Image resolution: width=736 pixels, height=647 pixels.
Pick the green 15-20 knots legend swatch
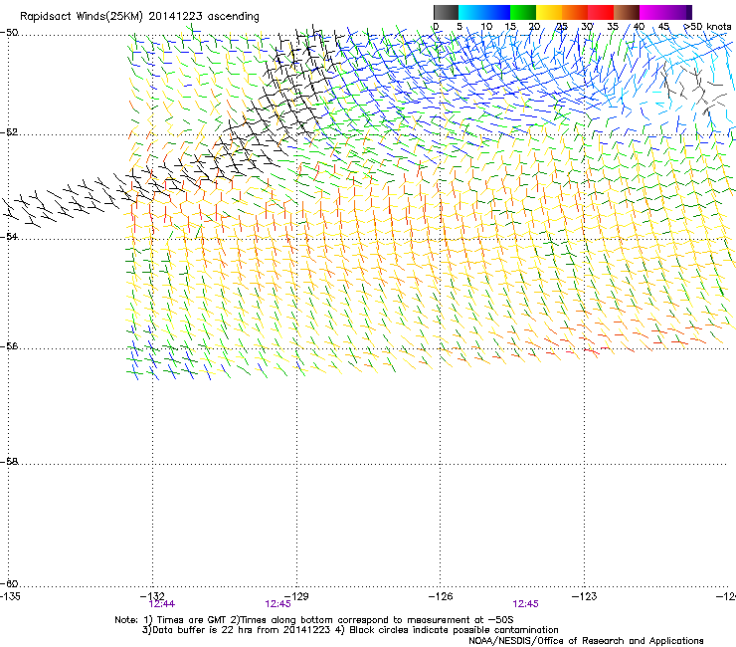pos(523,12)
